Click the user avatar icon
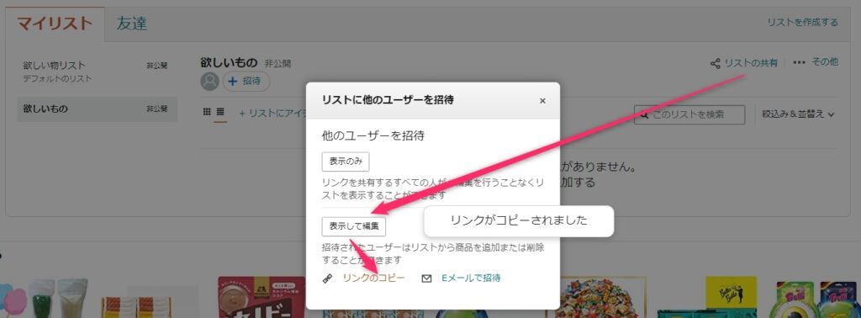Image resolution: width=861 pixels, height=318 pixels. [x=209, y=82]
